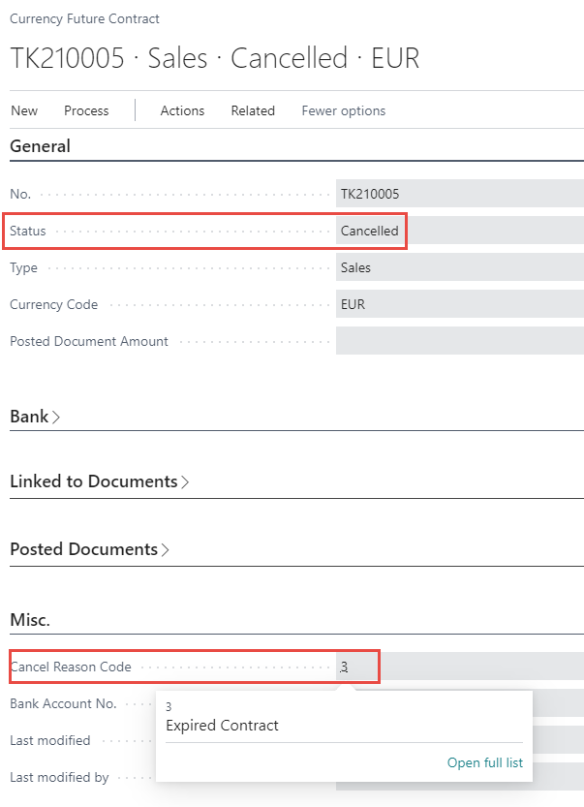Click the empty Posted Document Amount field
The height and width of the screenshot is (807, 584).
click(x=459, y=341)
